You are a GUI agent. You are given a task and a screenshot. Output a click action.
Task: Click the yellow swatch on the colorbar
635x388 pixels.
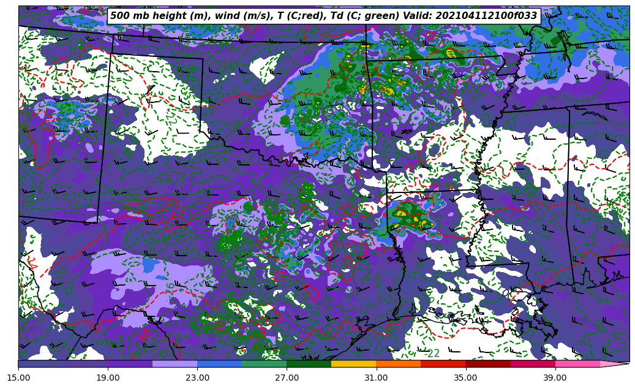point(353,363)
